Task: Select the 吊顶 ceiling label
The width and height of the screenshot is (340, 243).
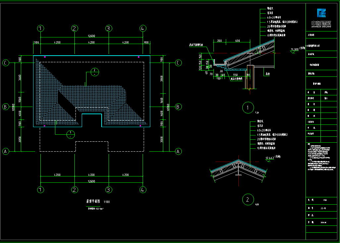Action: click(267, 74)
